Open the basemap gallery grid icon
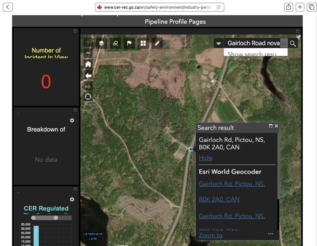 click(143, 43)
